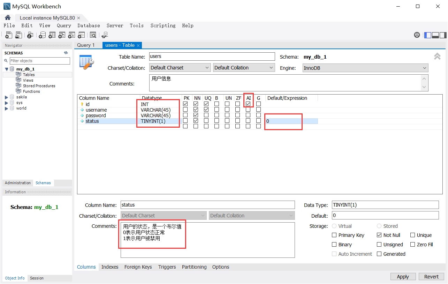Open the table Default Collation dropdown

tap(244, 68)
